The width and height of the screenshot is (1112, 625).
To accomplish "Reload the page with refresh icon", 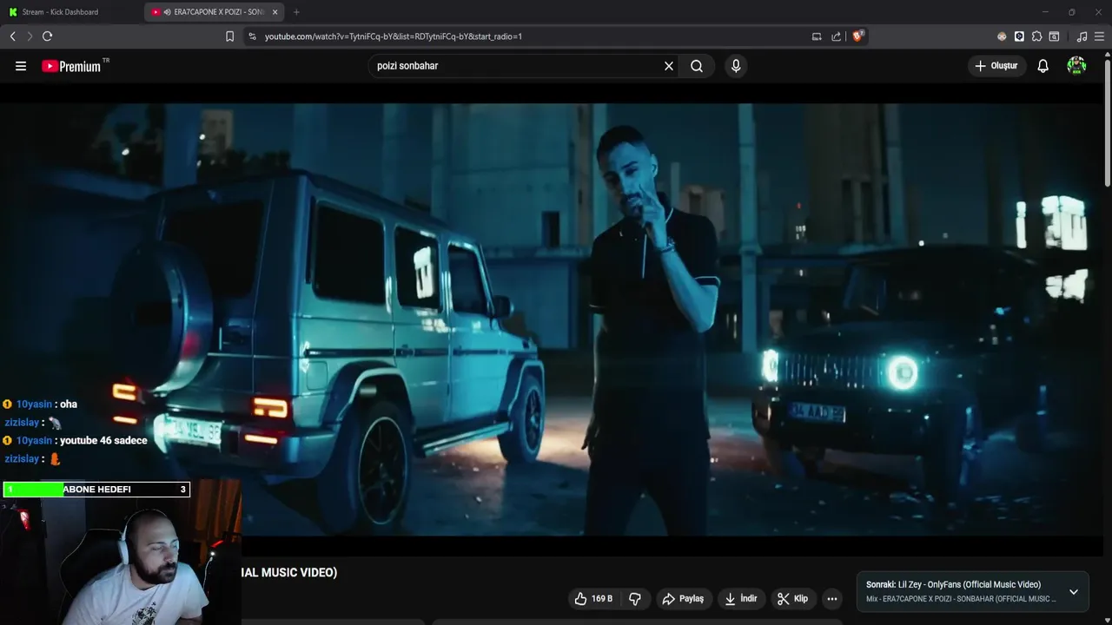I will (47, 36).
